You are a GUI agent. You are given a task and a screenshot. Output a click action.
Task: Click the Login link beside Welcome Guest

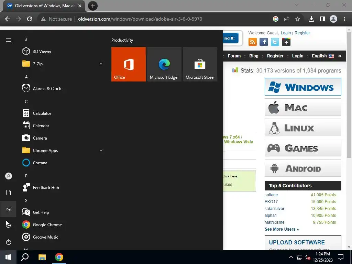[x=286, y=33]
